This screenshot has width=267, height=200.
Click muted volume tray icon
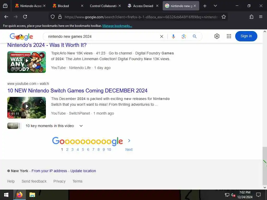[233, 195]
